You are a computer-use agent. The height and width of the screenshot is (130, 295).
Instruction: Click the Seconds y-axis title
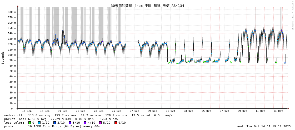(3, 58)
